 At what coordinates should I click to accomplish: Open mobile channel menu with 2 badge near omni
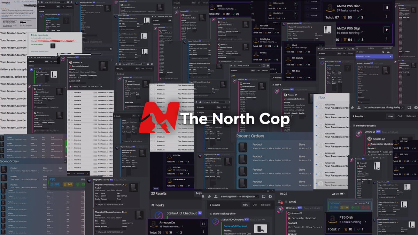click(281, 202)
